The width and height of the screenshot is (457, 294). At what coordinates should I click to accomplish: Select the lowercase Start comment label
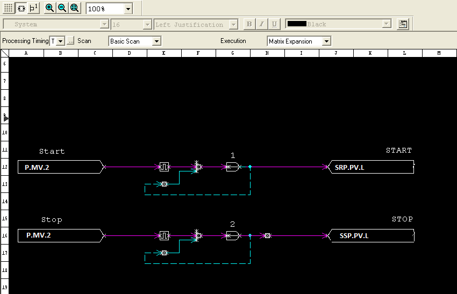click(x=52, y=151)
